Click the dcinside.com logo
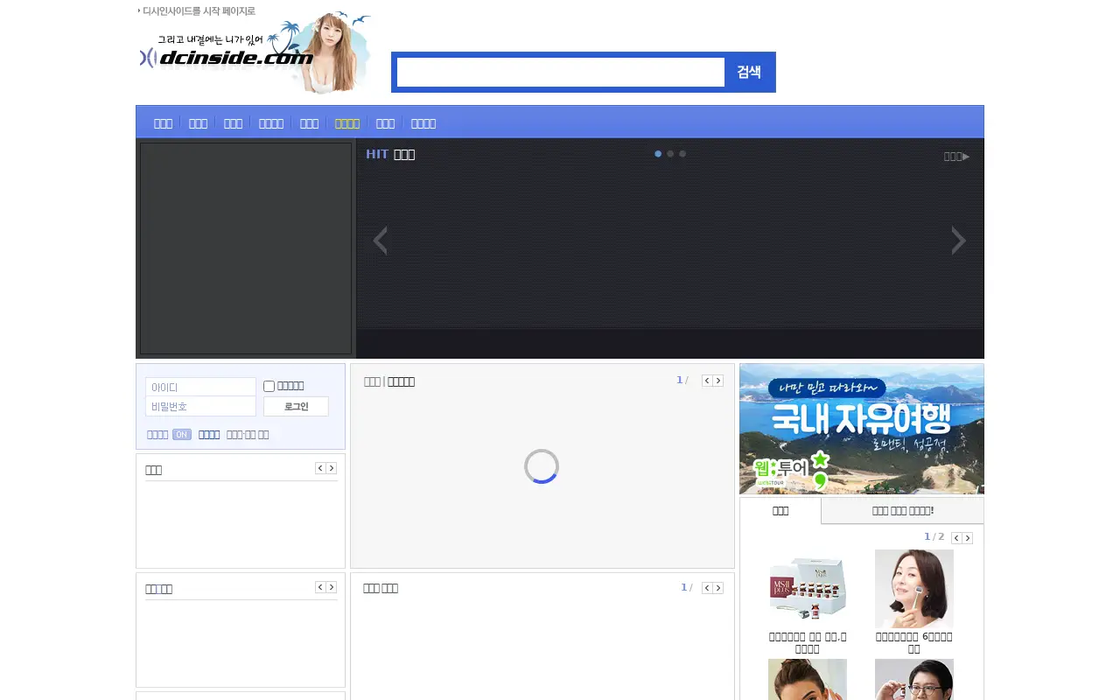 click(226, 58)
